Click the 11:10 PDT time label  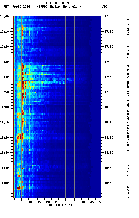[4, 122]
